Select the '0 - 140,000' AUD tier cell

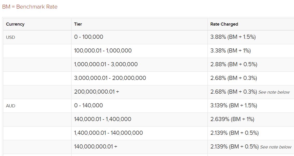[x=88, y=106]
